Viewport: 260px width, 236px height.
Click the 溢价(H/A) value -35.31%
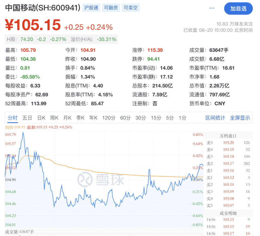[x=107, y=39]
